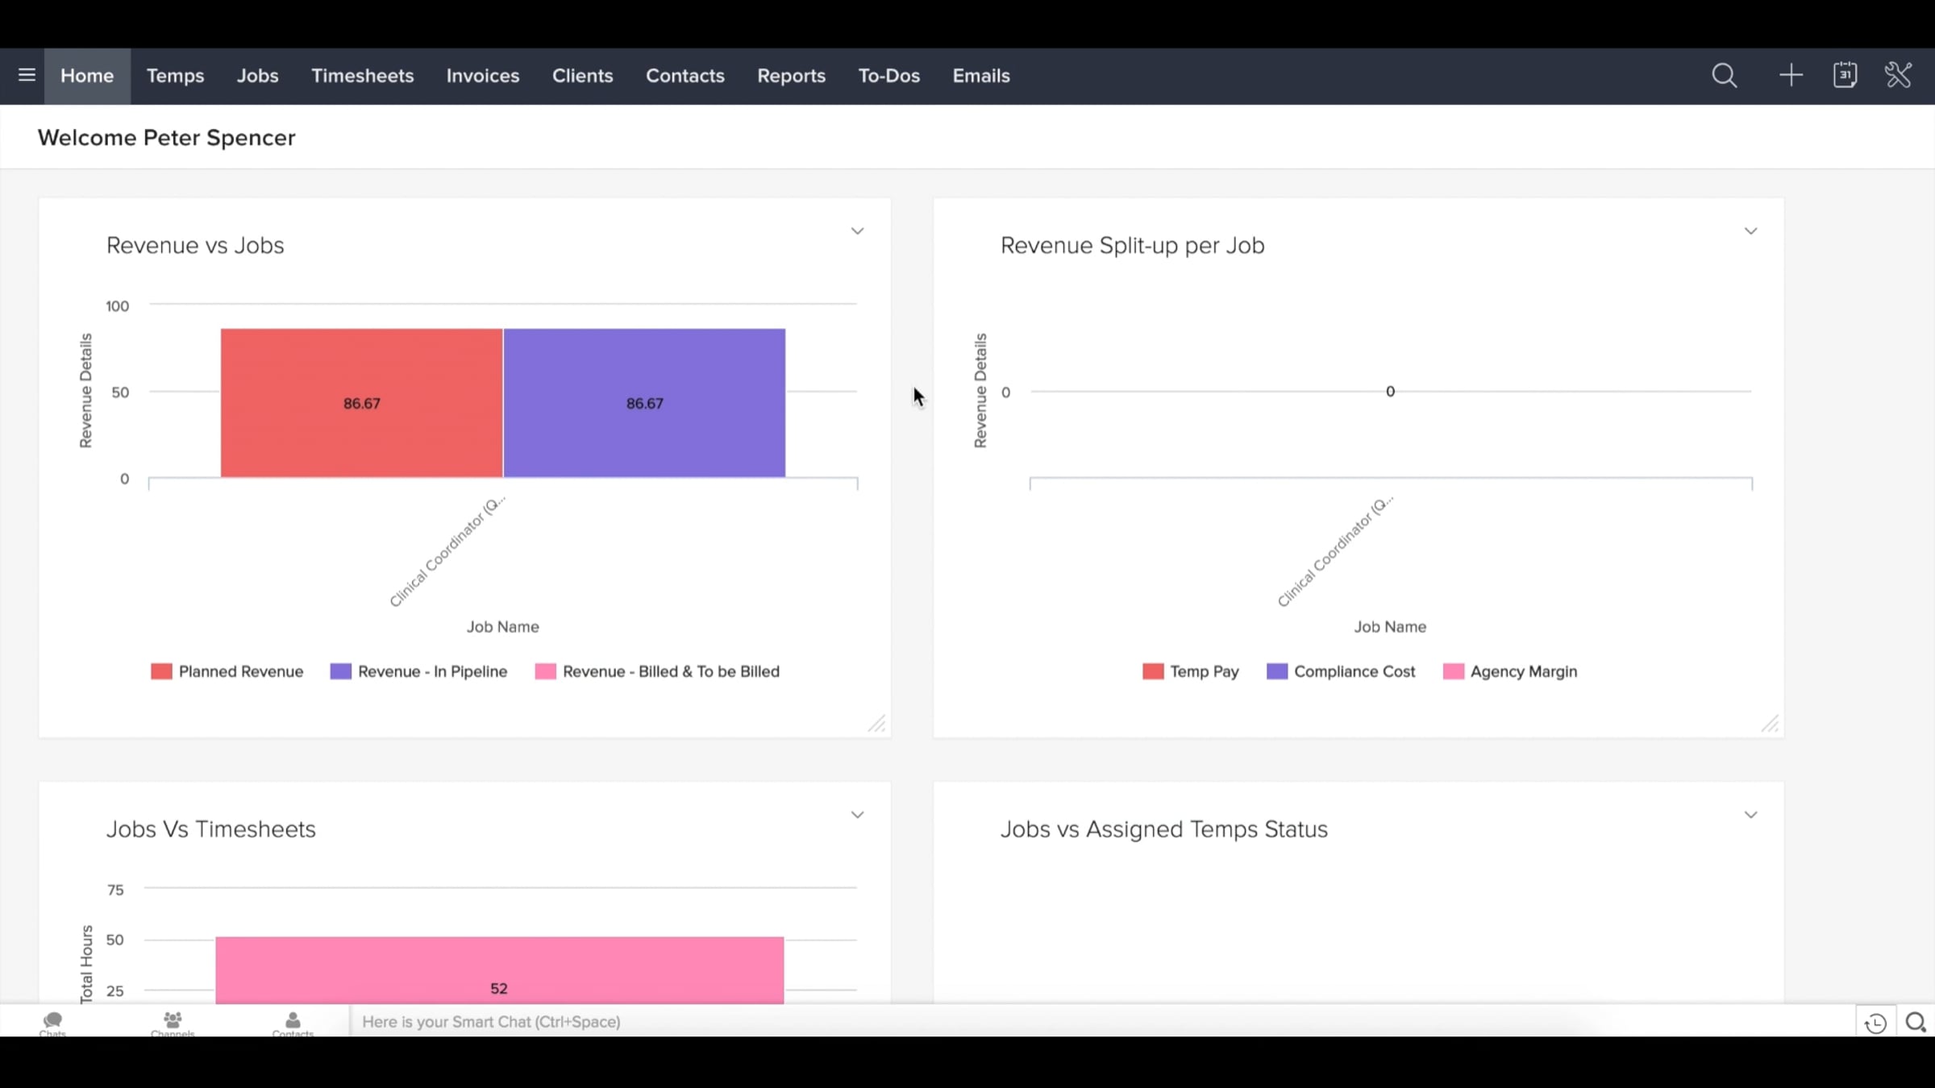Open Jobs Vs Timesheets chart dropdown

tap(857, 815)
